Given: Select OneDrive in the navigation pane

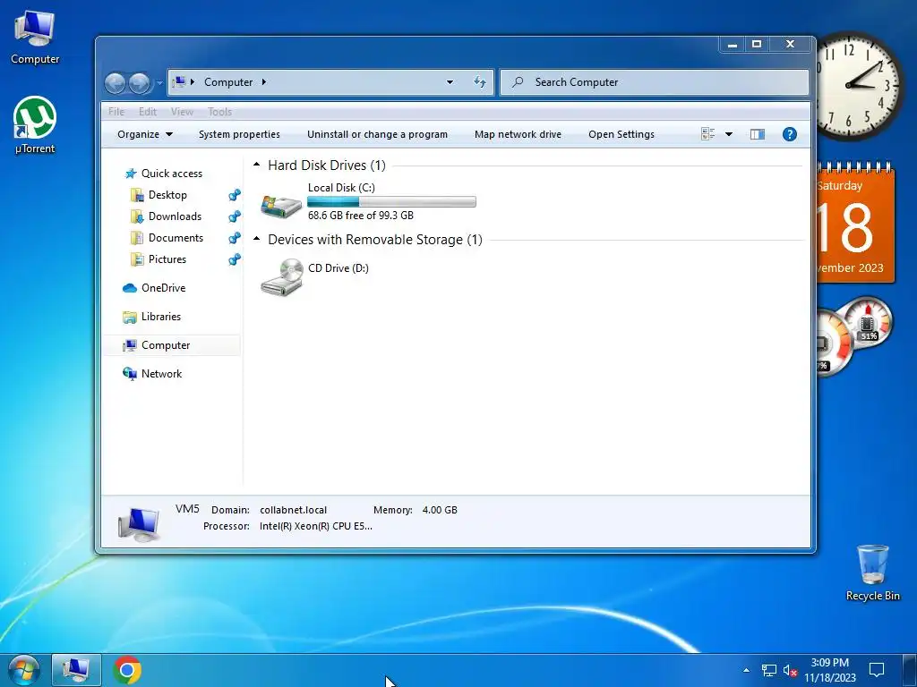Looking at the screenshot, I should pyautogui.click(x=154, y=288).
